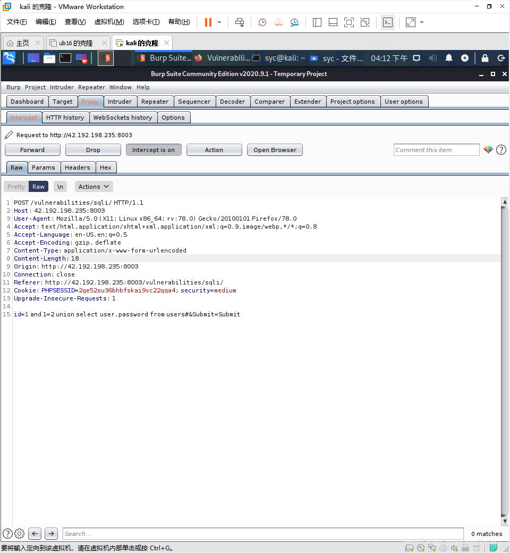Toggle the thumbnail bar view icon
Image resolution: width=510 pixels, height=553 pixels.
333,22
